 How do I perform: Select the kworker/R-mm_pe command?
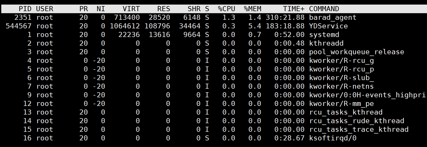341,104
